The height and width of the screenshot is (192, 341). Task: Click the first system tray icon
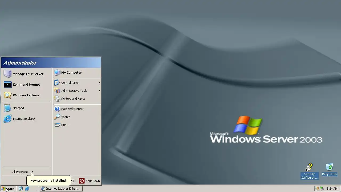pos(317,189)
